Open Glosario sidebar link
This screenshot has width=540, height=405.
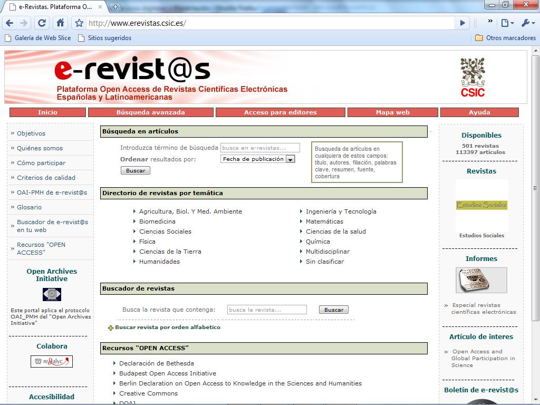click(x=30, y=207)
